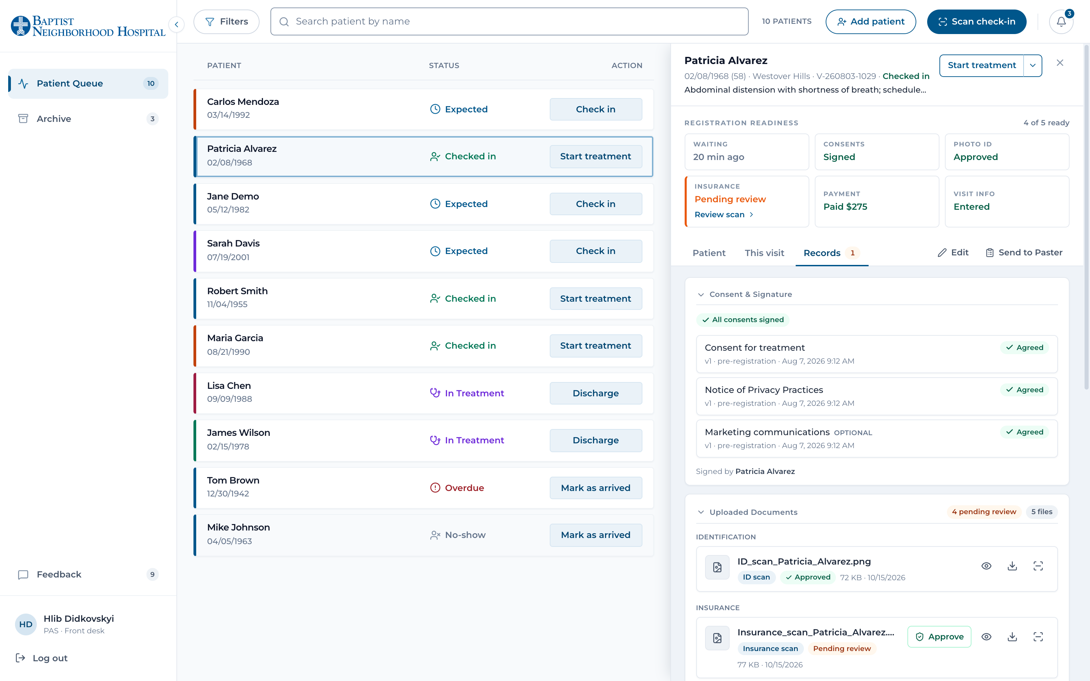This screenshot has width=1090, height=681.
Task: Switch to the Patient tab
Action: (709, 253)
